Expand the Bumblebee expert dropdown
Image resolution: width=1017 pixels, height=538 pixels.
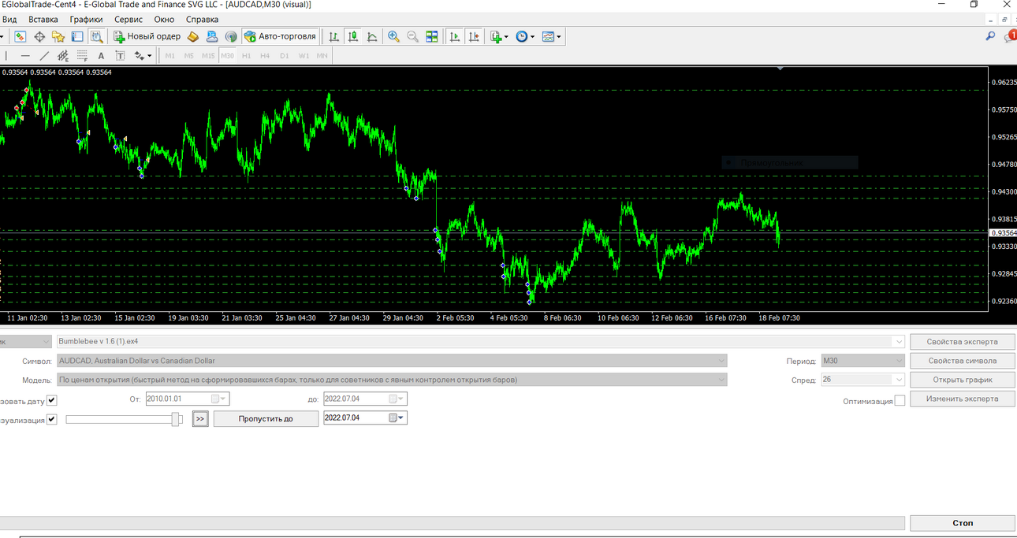[x=898, y=342]
